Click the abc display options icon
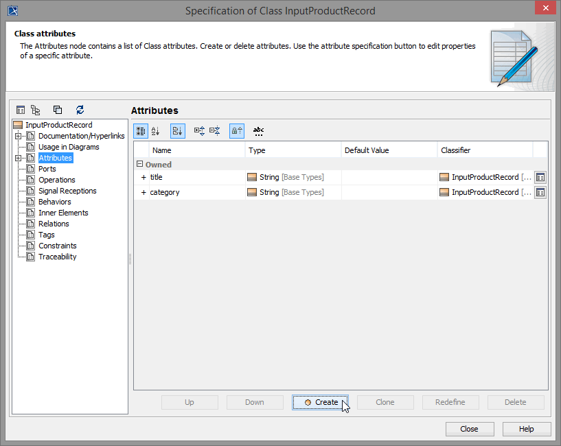This screenshot has width=561, height=446. (258, 130)
